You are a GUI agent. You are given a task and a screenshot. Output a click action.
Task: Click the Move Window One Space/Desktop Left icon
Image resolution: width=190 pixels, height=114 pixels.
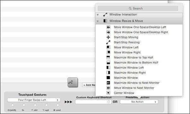(x=108, y=27)
